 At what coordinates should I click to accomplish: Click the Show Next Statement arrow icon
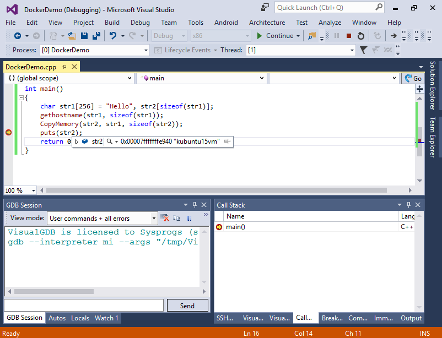click(394, 36)
